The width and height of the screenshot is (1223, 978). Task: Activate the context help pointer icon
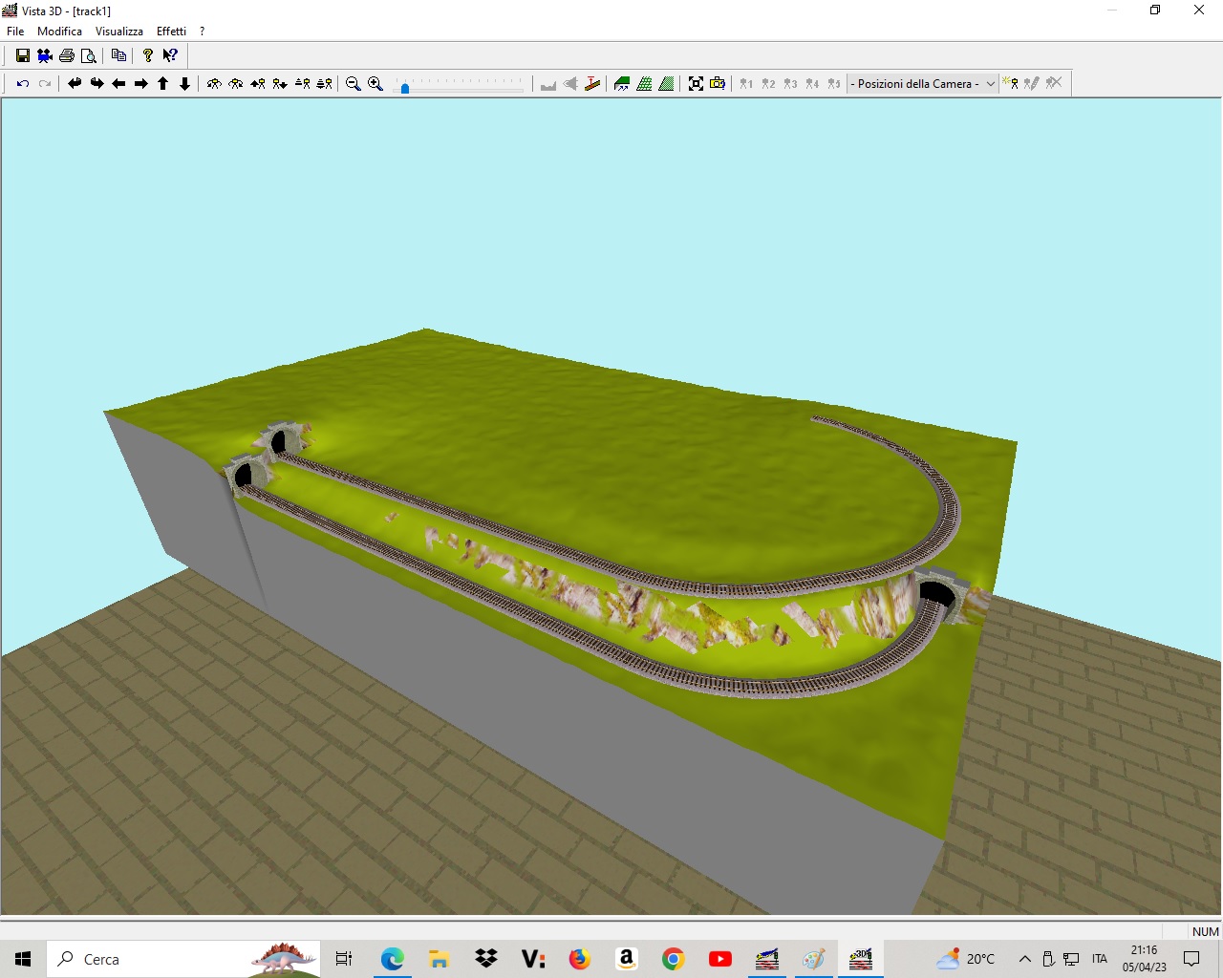(x=170, y=55)
